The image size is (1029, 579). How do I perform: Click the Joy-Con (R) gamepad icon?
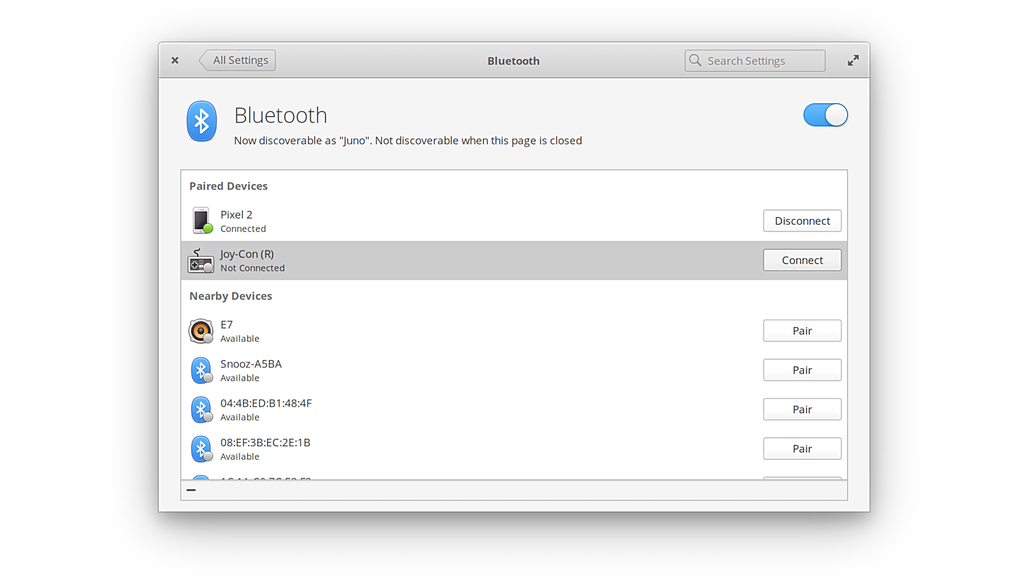pyautogui.click(x=200, y=261)
